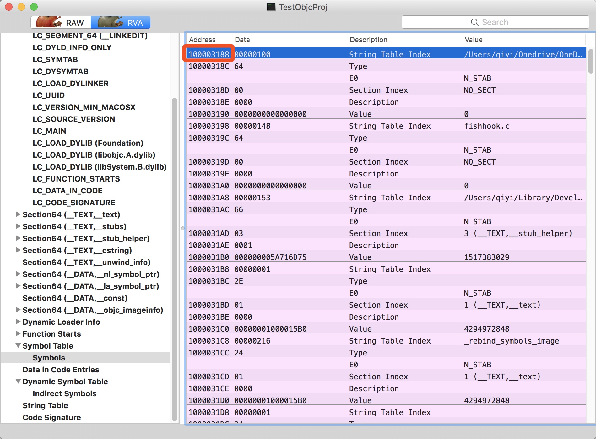This screenshot has height=439, width=596.
Task: Expand Section64 (__DATA,__nl_symbol_ptr) node
Action: pos(18,274)
